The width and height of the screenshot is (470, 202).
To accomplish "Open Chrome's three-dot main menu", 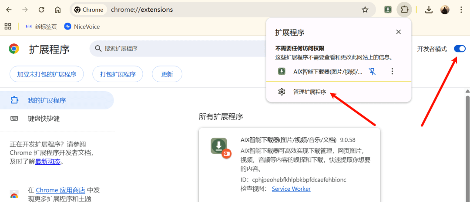I will [x=461, y=10].
